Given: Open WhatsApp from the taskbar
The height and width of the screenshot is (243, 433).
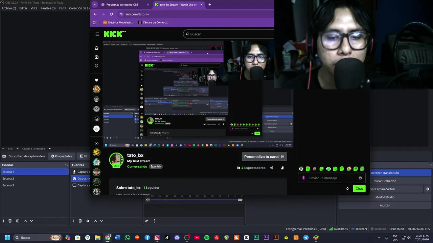Looking at the screenshot, I should click(x=127, y=238).
